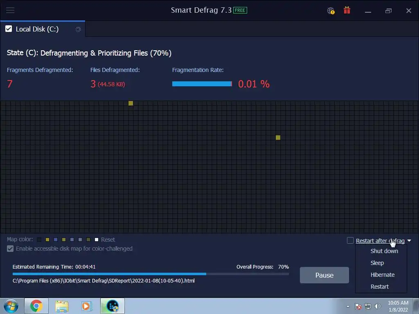Click the Map color: label
The height and width of the screenshot is (314, 419).
coord(20,239)
